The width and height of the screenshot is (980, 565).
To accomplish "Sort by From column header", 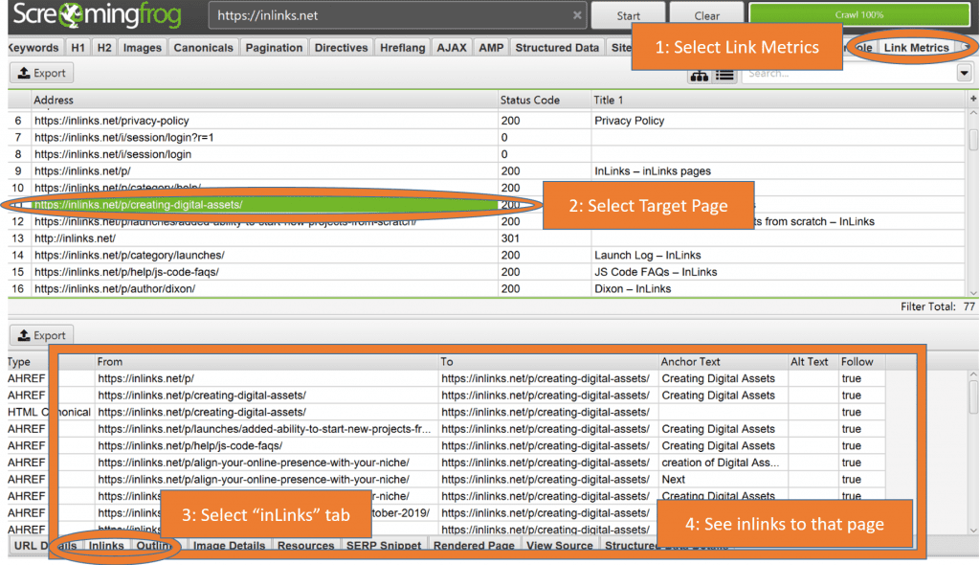I will pyautogui.click(x=266, y=362).
